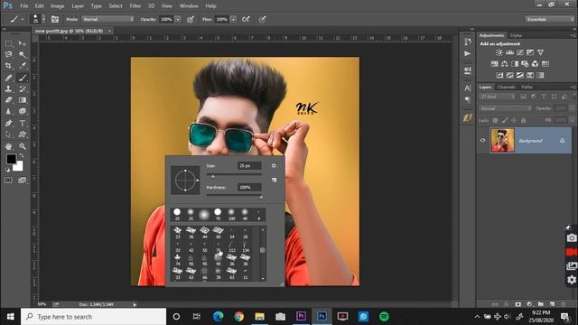This screenshot has height=325, width=578.
Task: Open the Flow dropdown arrow
Action: (x=233, y=19)
